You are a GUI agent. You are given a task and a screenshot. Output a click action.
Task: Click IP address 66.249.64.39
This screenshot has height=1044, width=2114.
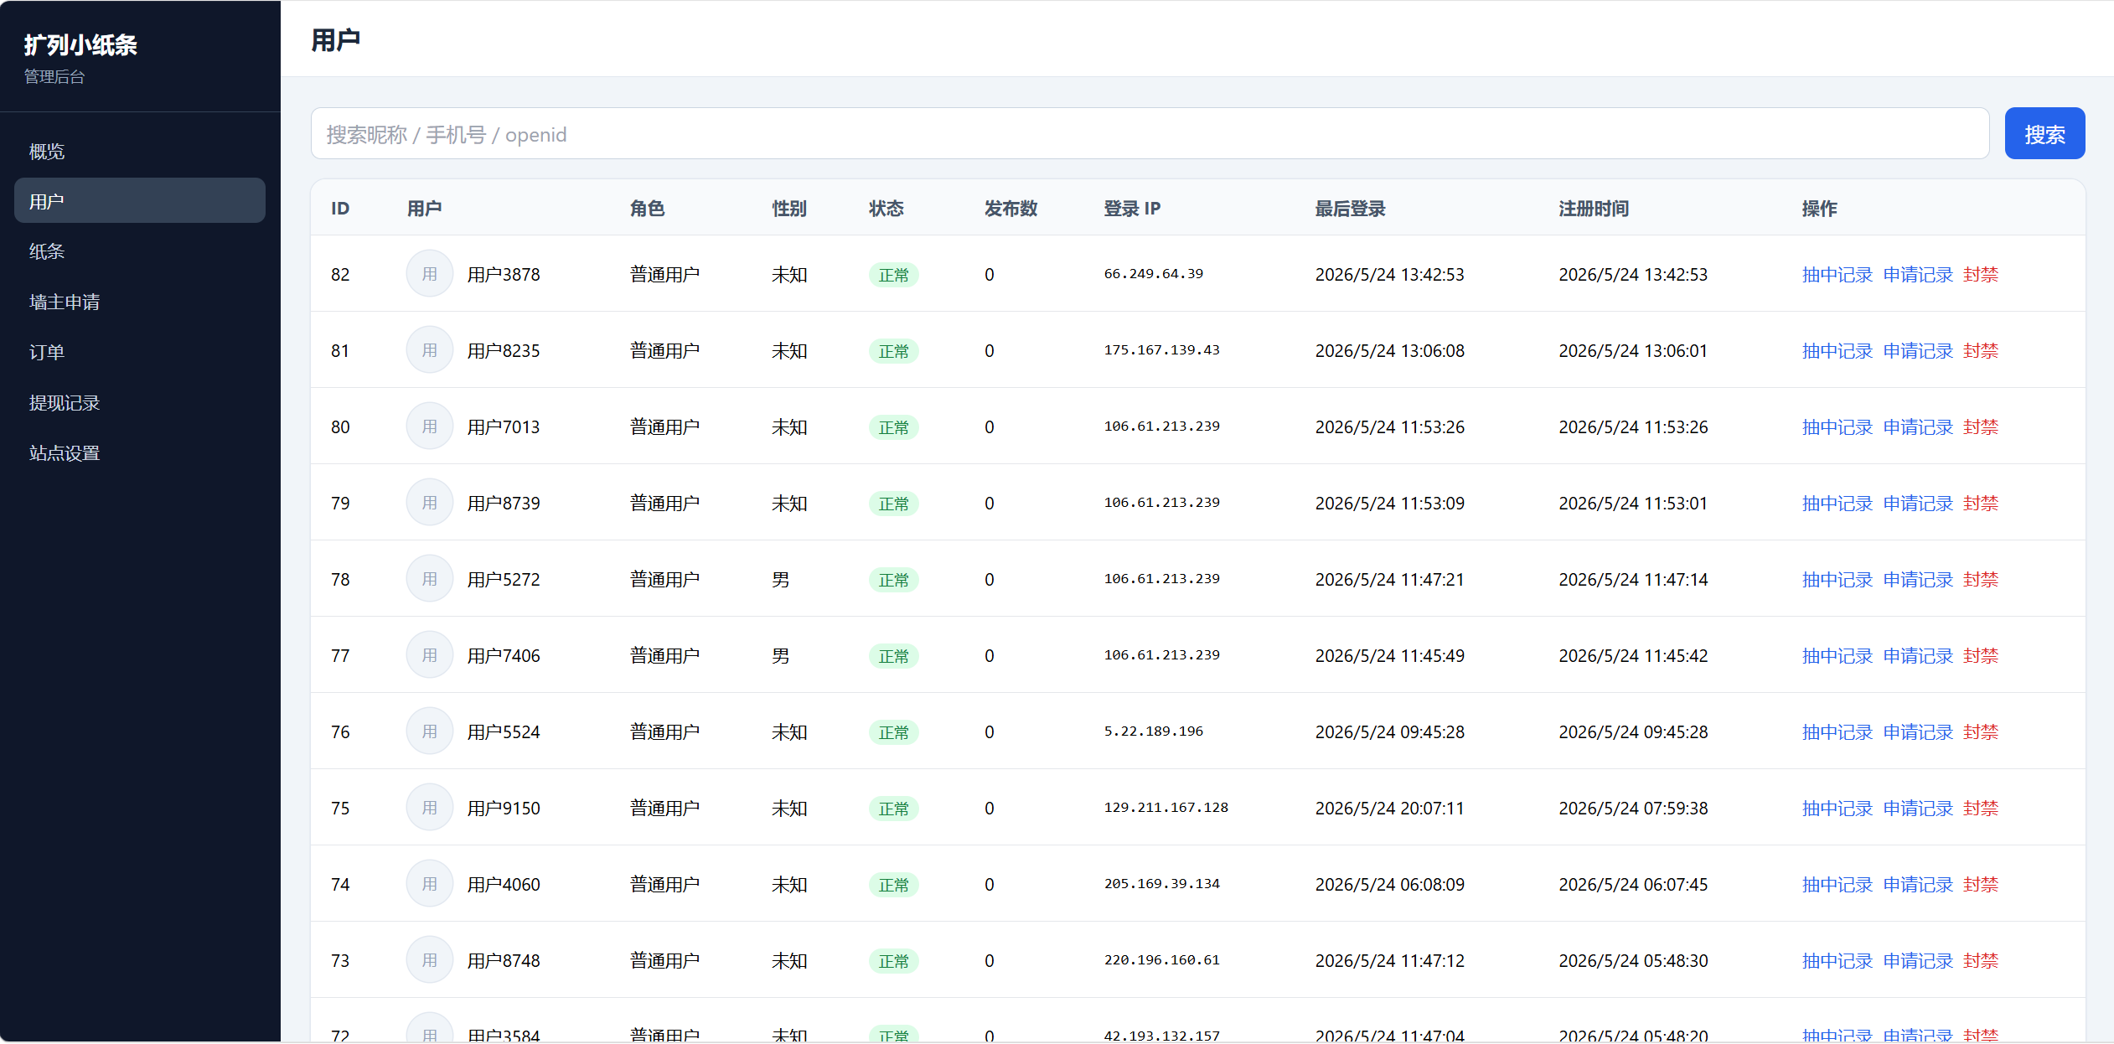(1153, 274)
